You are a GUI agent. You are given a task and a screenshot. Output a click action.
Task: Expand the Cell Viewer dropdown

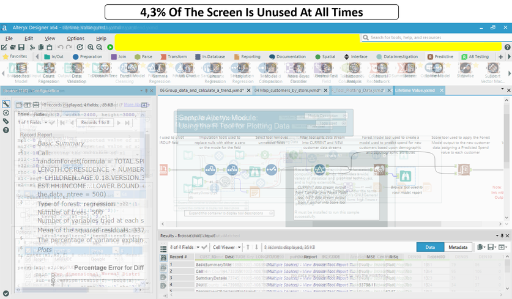(x=239, y=248)
